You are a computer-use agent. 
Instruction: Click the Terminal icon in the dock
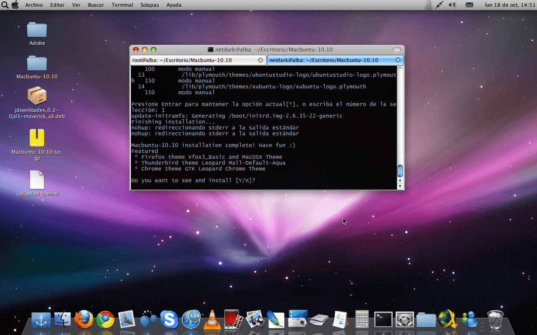(x=383, y=320)
